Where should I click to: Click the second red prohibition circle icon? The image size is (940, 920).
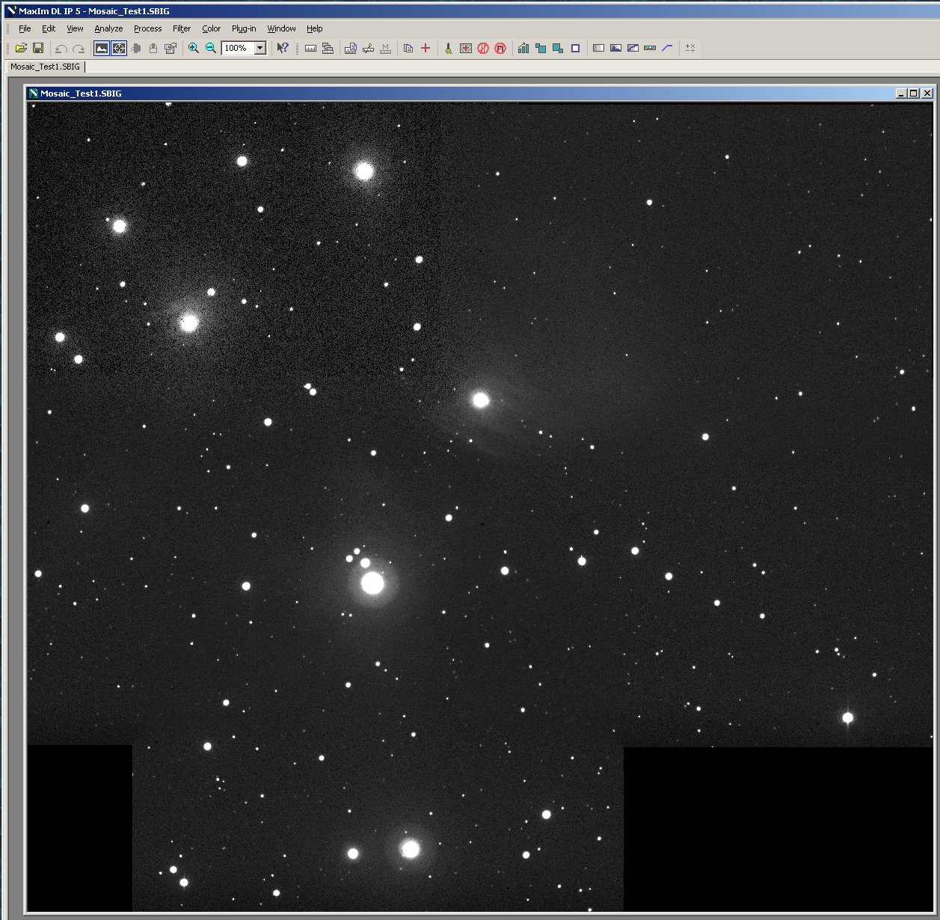click(x=500, y=48)
